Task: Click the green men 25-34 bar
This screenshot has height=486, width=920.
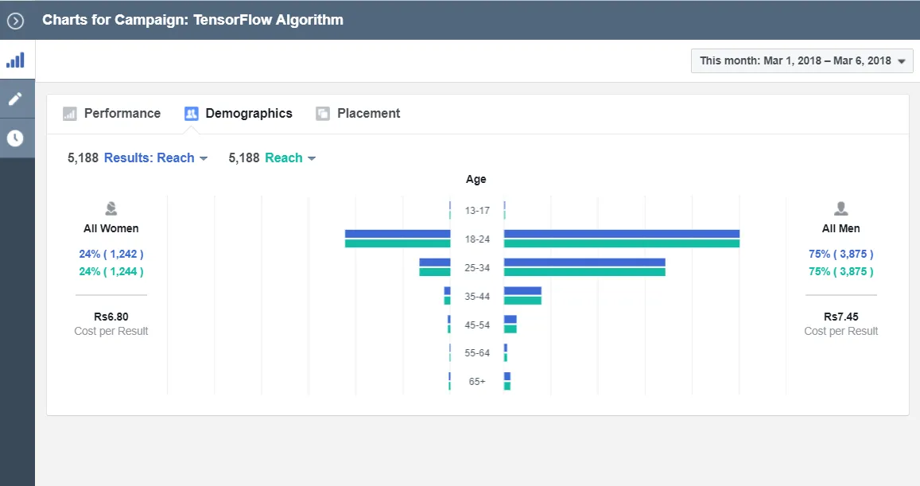Action: [x=584, y=272]
